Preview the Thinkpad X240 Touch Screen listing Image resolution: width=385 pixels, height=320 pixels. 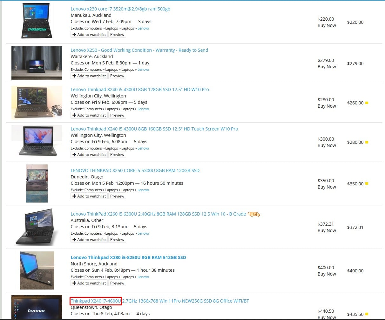[x=117, y=155]
